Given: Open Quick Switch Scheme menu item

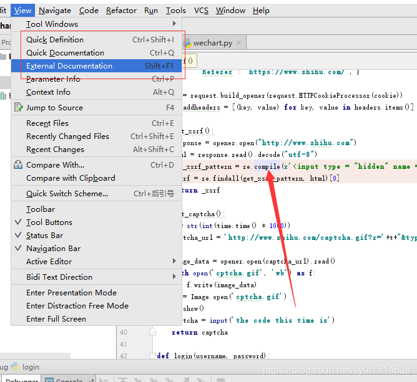Looking at the screenshot, I should point(97,193).
